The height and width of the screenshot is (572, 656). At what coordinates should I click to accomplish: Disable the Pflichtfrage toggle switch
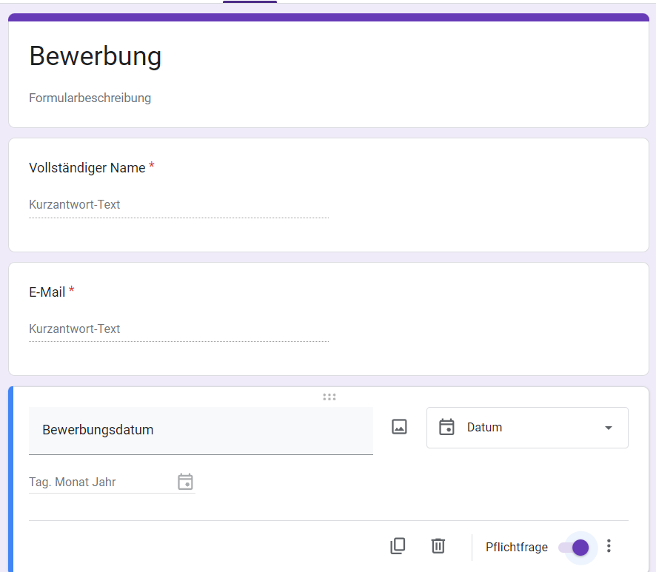pyautogui.click(x=575, y=548)
